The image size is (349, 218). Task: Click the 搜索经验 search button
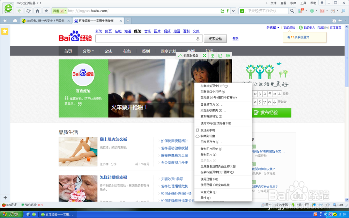215,39
